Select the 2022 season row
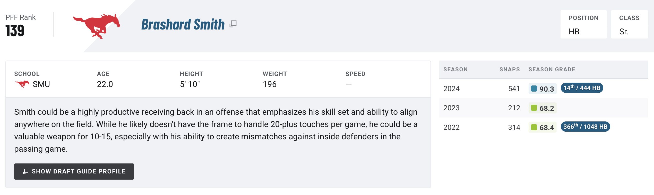Image resolution: width=654 pixels, height=195 pixels. click(544, 127)
